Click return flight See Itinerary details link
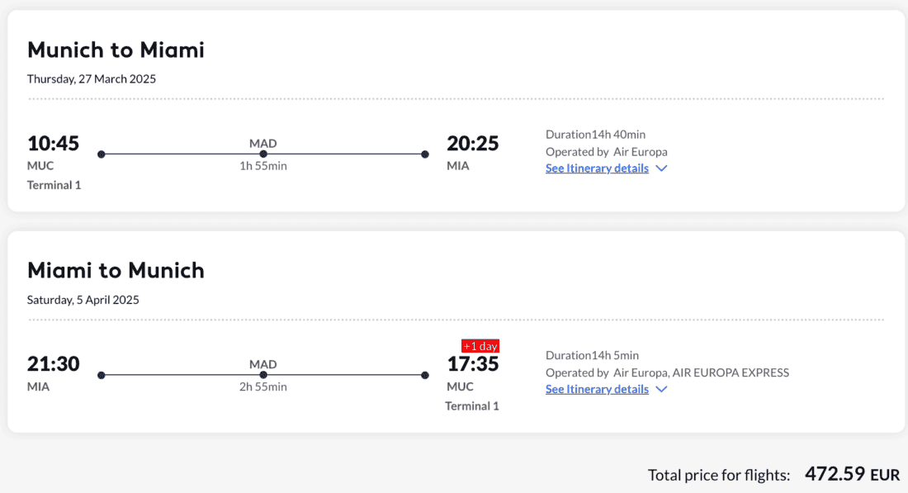 click(x=596, y=389)
